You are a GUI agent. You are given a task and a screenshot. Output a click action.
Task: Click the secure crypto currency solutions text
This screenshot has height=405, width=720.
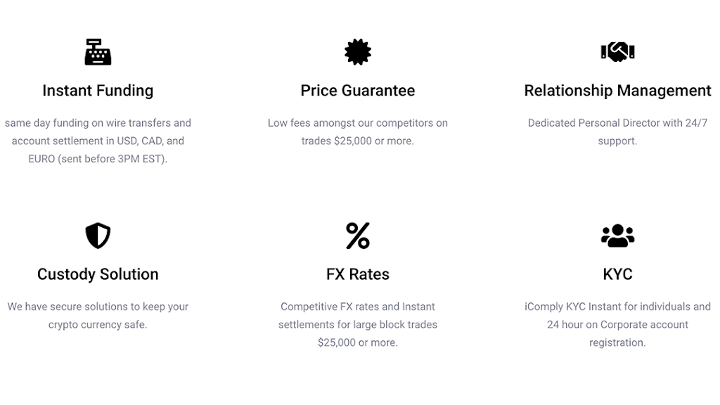[98, 316]
